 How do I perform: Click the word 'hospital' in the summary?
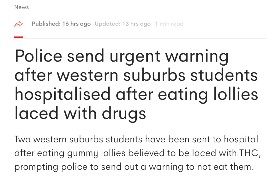241,139
